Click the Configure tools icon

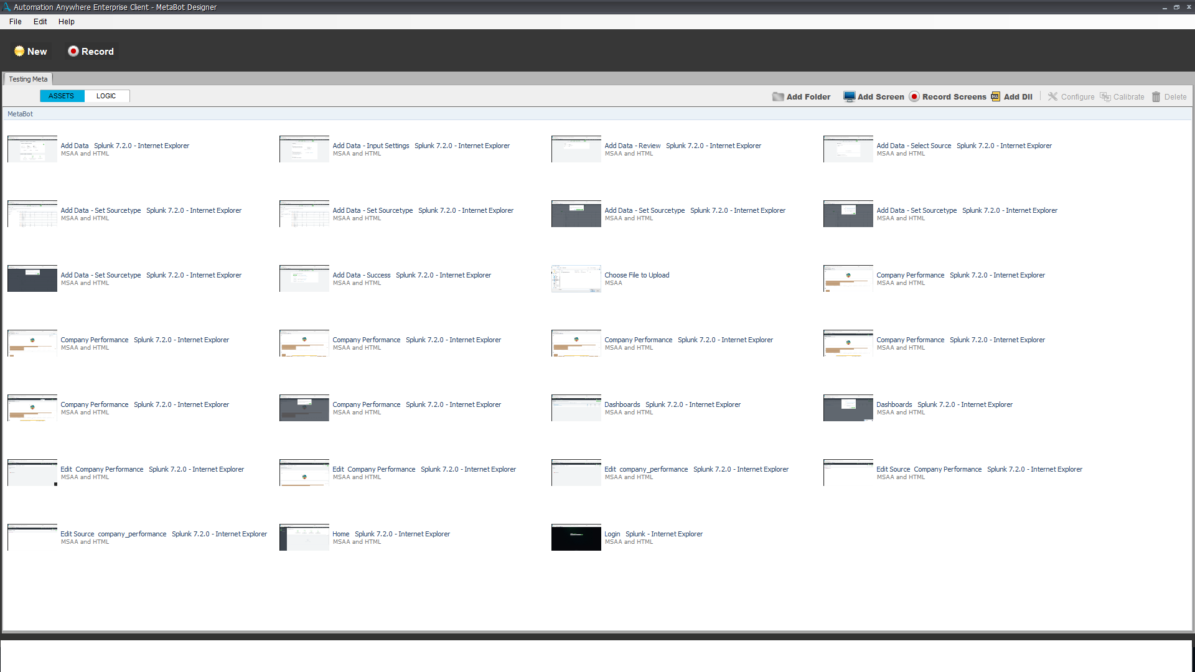click(x=1052, y=96)
